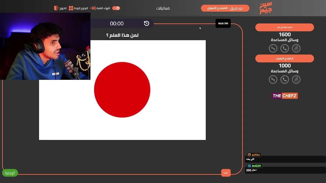Image resolution: width=326 pixels, height=183 pixels.
Task: Click the دور فريق الضفدع التعبان turn pill
Action: pyautogui.click(x=225, y=8)
